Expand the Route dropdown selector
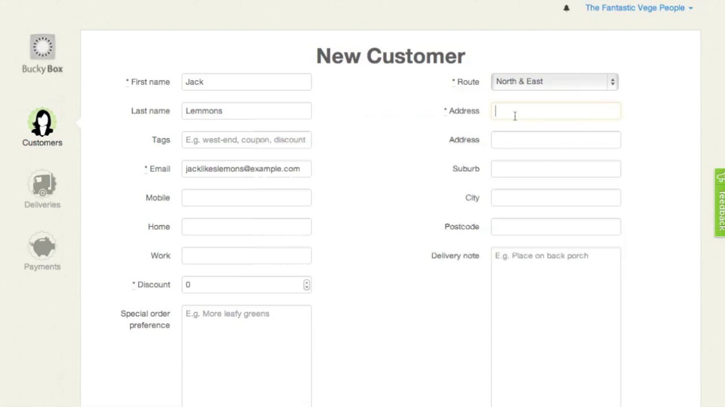The image size is (725, 407). pos(555,82)
